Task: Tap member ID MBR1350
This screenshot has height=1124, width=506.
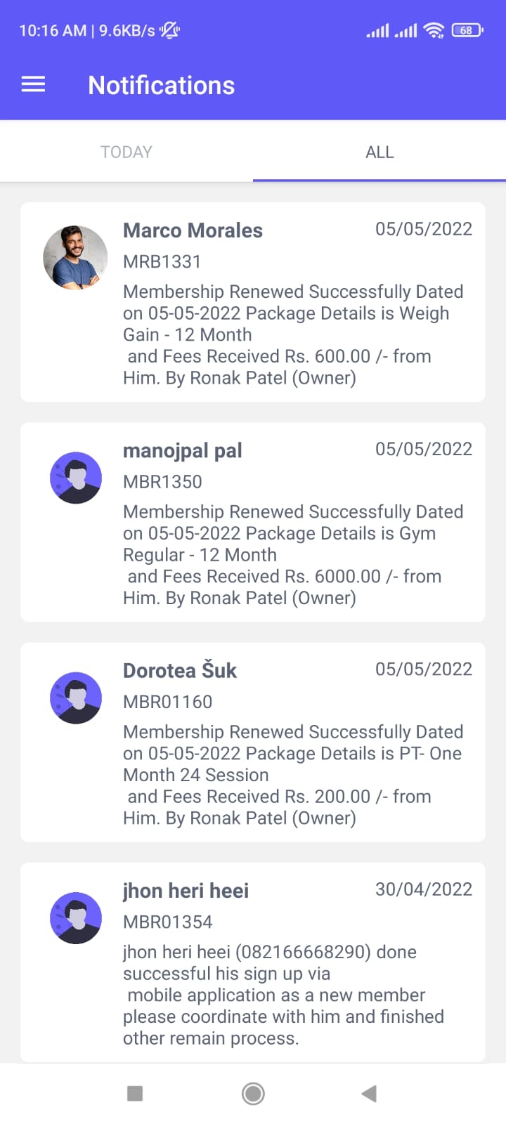Action: pyautogui.click(x=162, y=481)
